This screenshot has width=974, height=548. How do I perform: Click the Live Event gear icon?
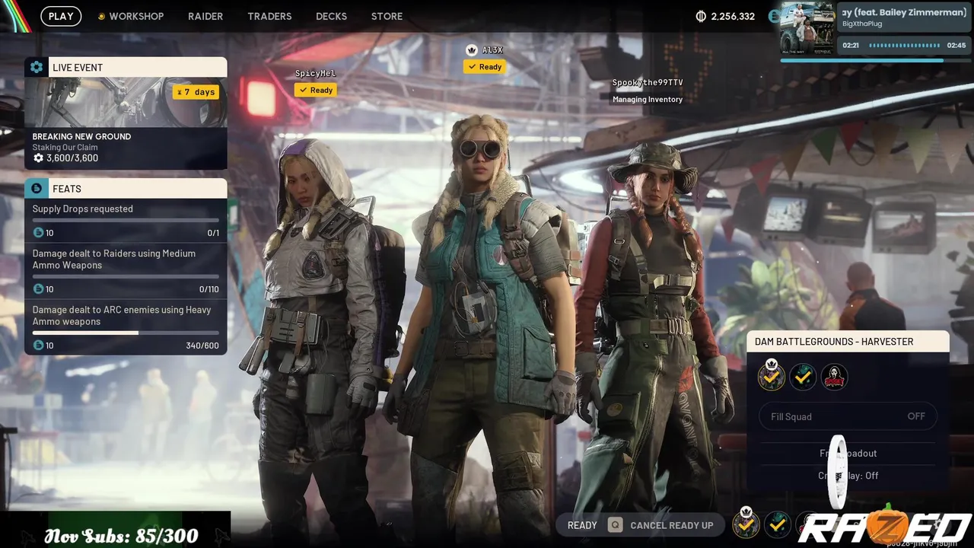coord(37,67)
